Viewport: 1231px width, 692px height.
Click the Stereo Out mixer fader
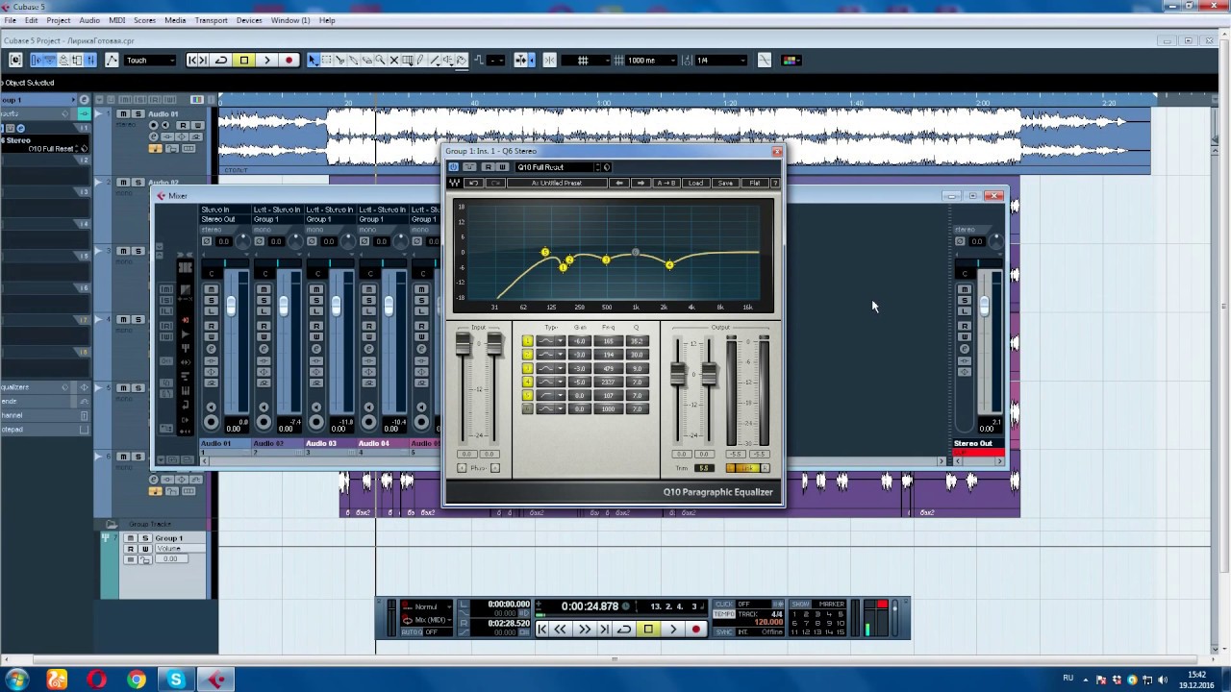click(984, 306)
